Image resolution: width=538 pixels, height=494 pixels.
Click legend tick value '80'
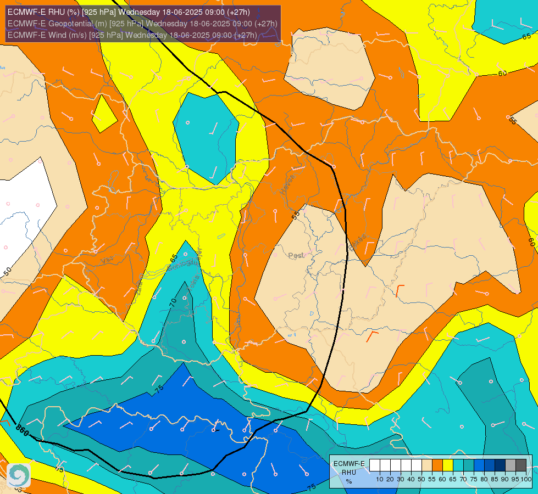coord(484,479)
